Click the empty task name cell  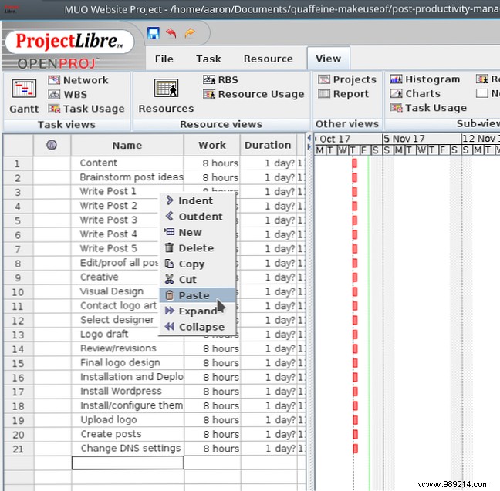pos(128,462)
